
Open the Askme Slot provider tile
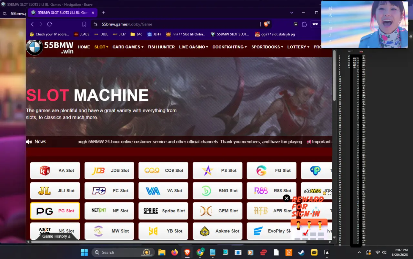[x=217, y=231]
